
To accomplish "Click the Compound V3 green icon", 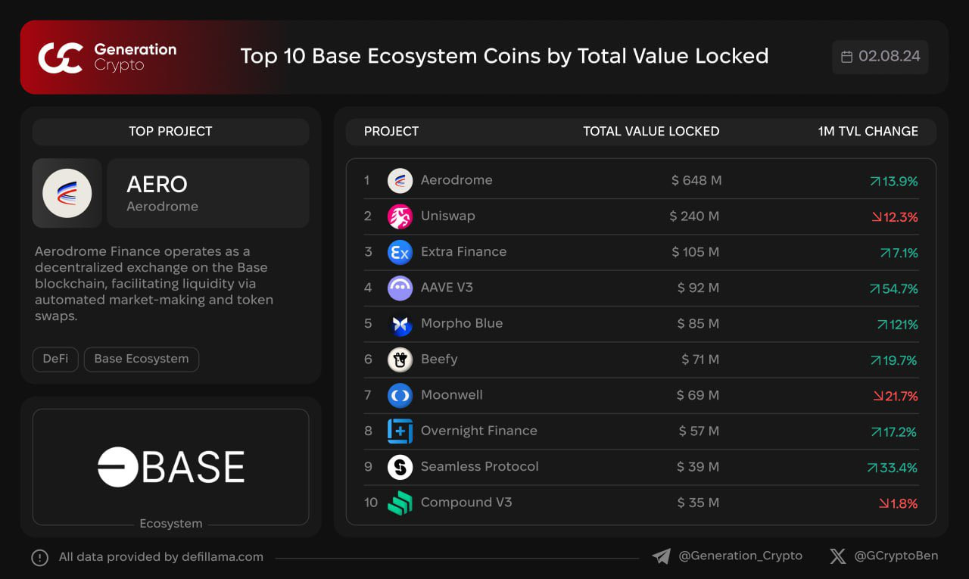I will tap(400, 503).
